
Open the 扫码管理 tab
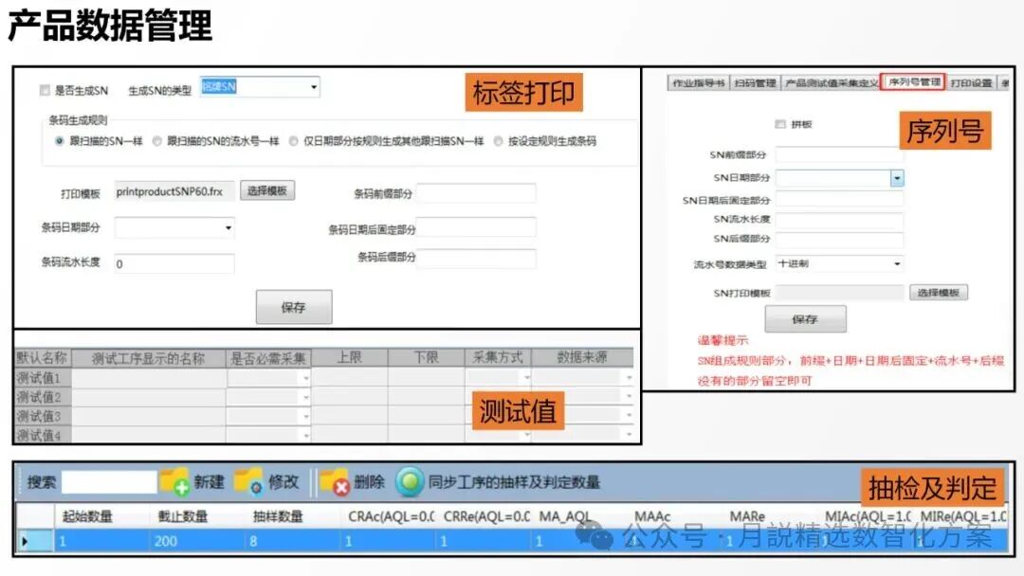pyautogui.click(x=757, y=82)
